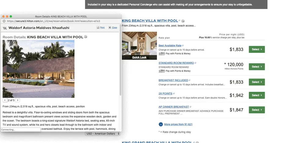
Task: Click the popup-window icon after KING BEACH VILLA WITH POOL link
Action: tap(180, 20)
